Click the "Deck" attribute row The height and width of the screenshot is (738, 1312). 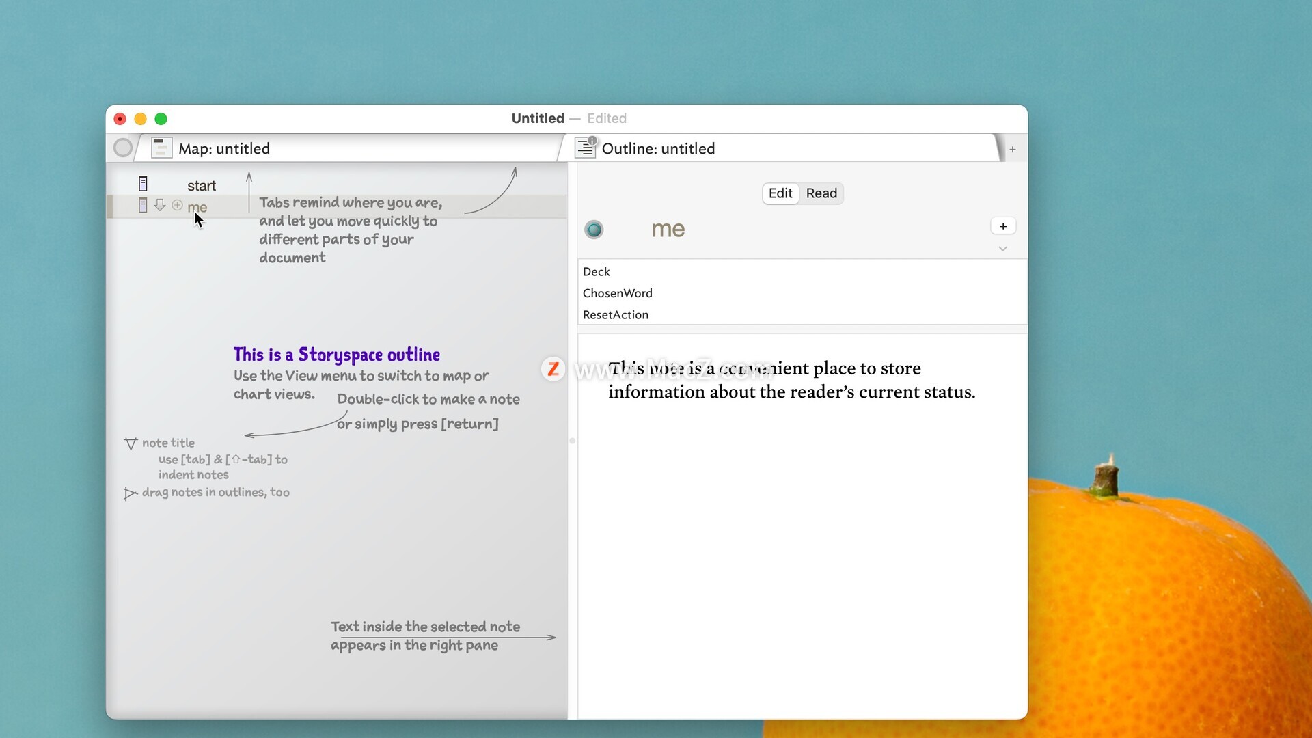802,271
